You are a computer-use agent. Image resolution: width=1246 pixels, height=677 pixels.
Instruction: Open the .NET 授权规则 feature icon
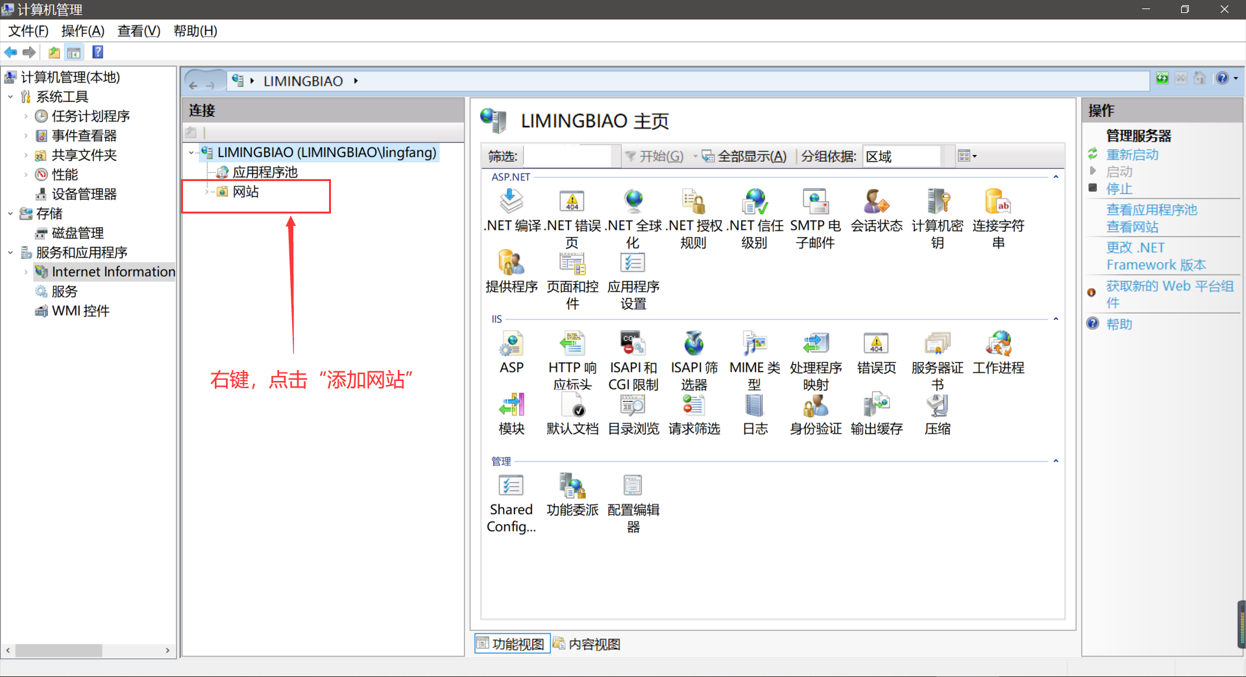[x=693, y=202]
